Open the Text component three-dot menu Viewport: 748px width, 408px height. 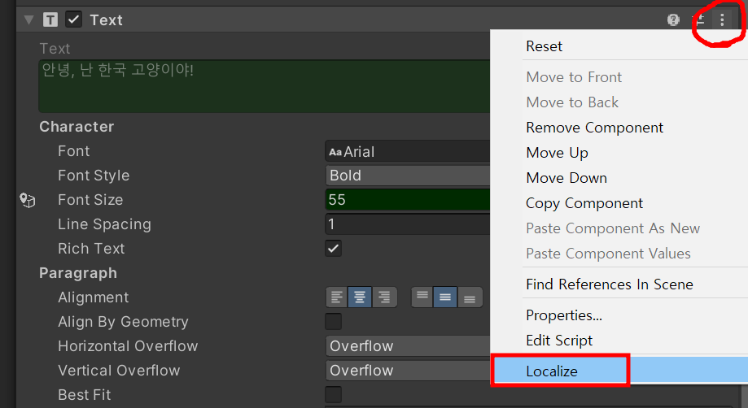point(722,20)
